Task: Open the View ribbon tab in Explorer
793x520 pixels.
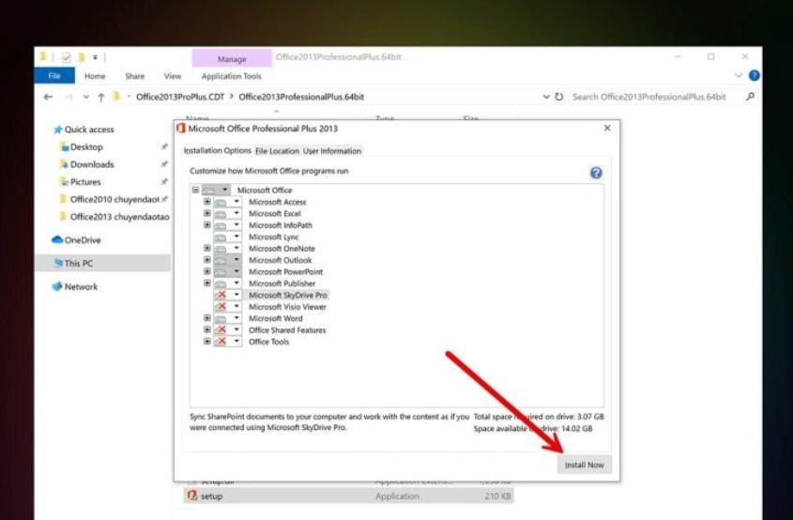Action: point(173,76)
